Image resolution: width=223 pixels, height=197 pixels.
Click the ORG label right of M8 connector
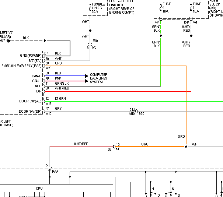145,144
